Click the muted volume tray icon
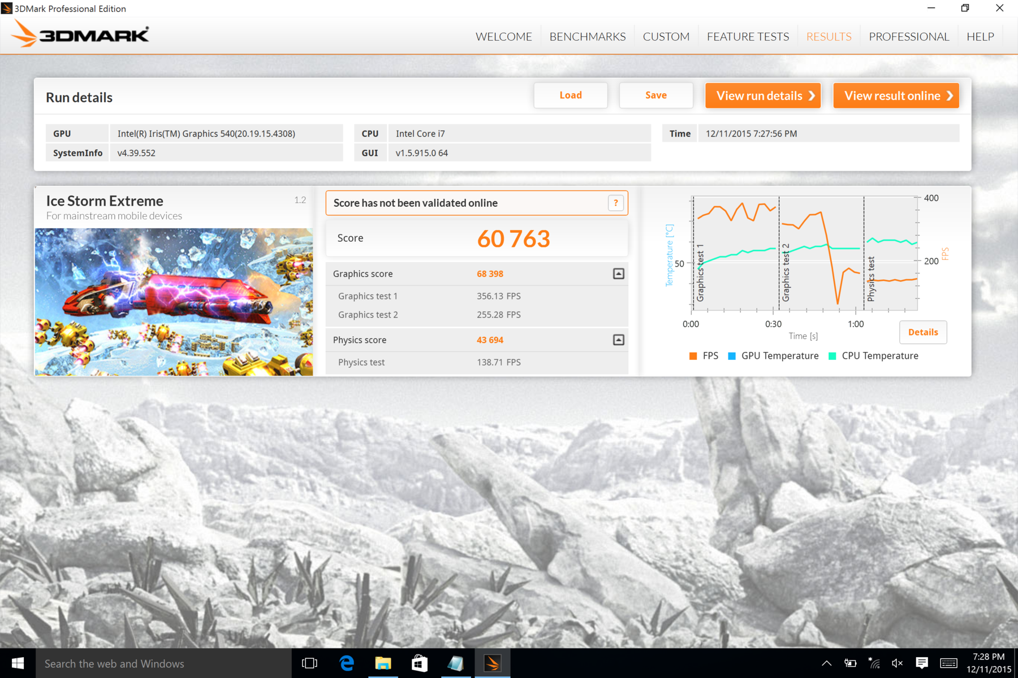The image size is (1018, 678). point(897,663)
